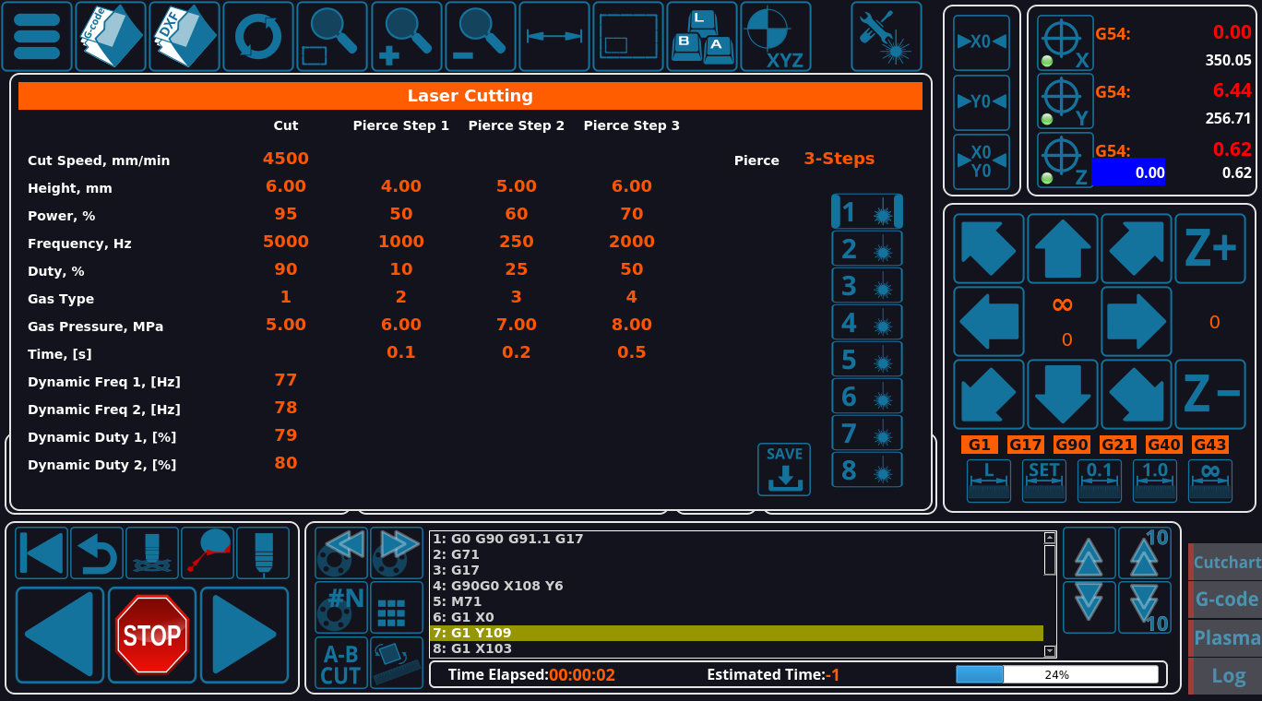Click the DXF import icon
1262x701 pixels.
[x=185, y=37]
